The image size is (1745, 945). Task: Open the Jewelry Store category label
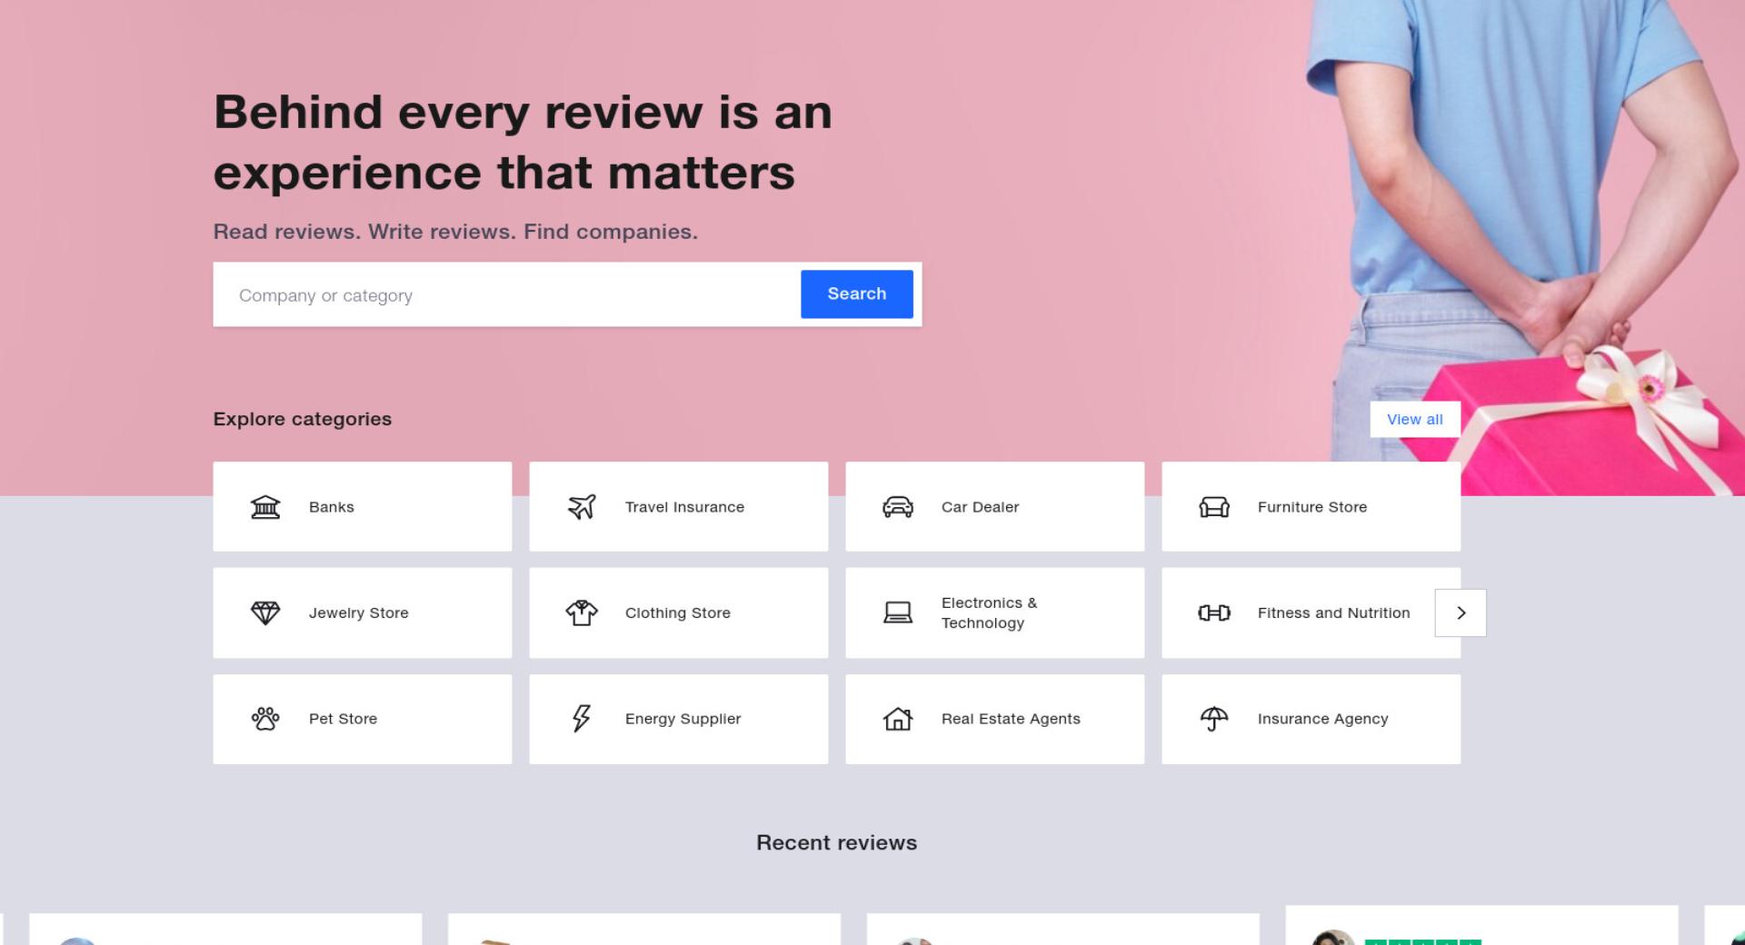pyautogui.click(x=359, y=613)
